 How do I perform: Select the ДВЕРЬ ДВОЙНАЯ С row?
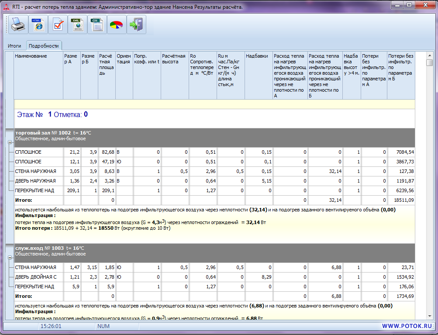coord(35,277)
